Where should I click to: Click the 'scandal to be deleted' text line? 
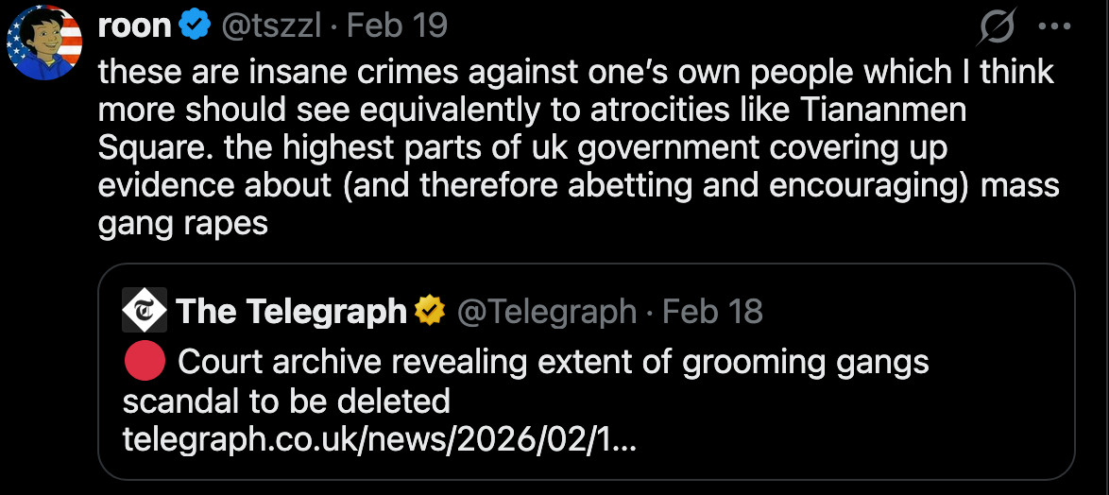tap(286, 401)
